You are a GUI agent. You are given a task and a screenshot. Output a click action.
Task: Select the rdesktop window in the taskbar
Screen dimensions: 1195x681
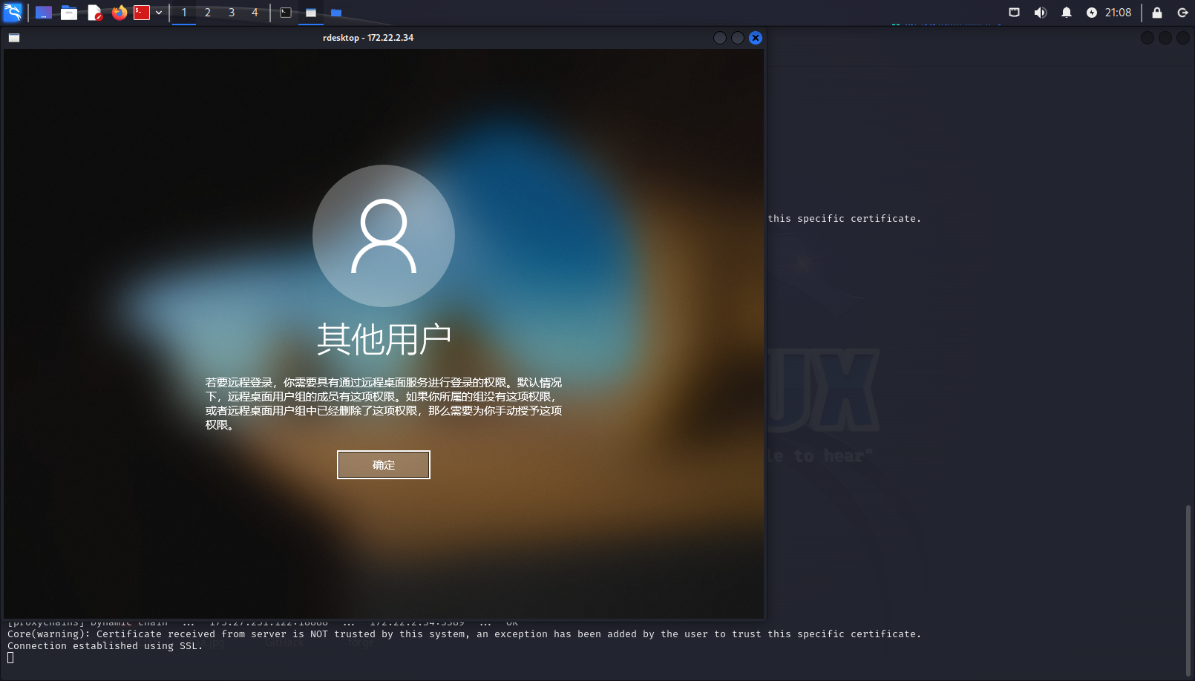coord(310,12)
